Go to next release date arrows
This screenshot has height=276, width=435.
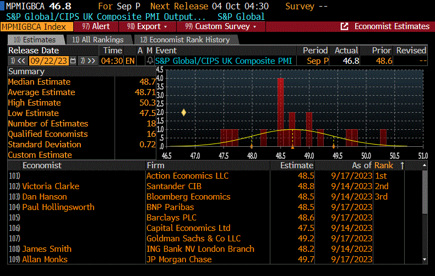tap(89, 60)
